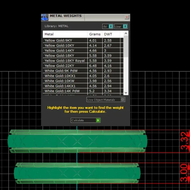This screenshot has width=190, height=190.
Task: Click the 3.98 grams value for 10KW
Action: click(93, 81)
